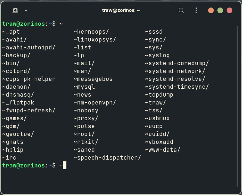Click the ~nobody entry
Screen dimensions: 242x195
(x=86, y=111)
